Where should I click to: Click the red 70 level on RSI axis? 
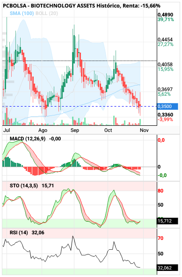[160, 238]
